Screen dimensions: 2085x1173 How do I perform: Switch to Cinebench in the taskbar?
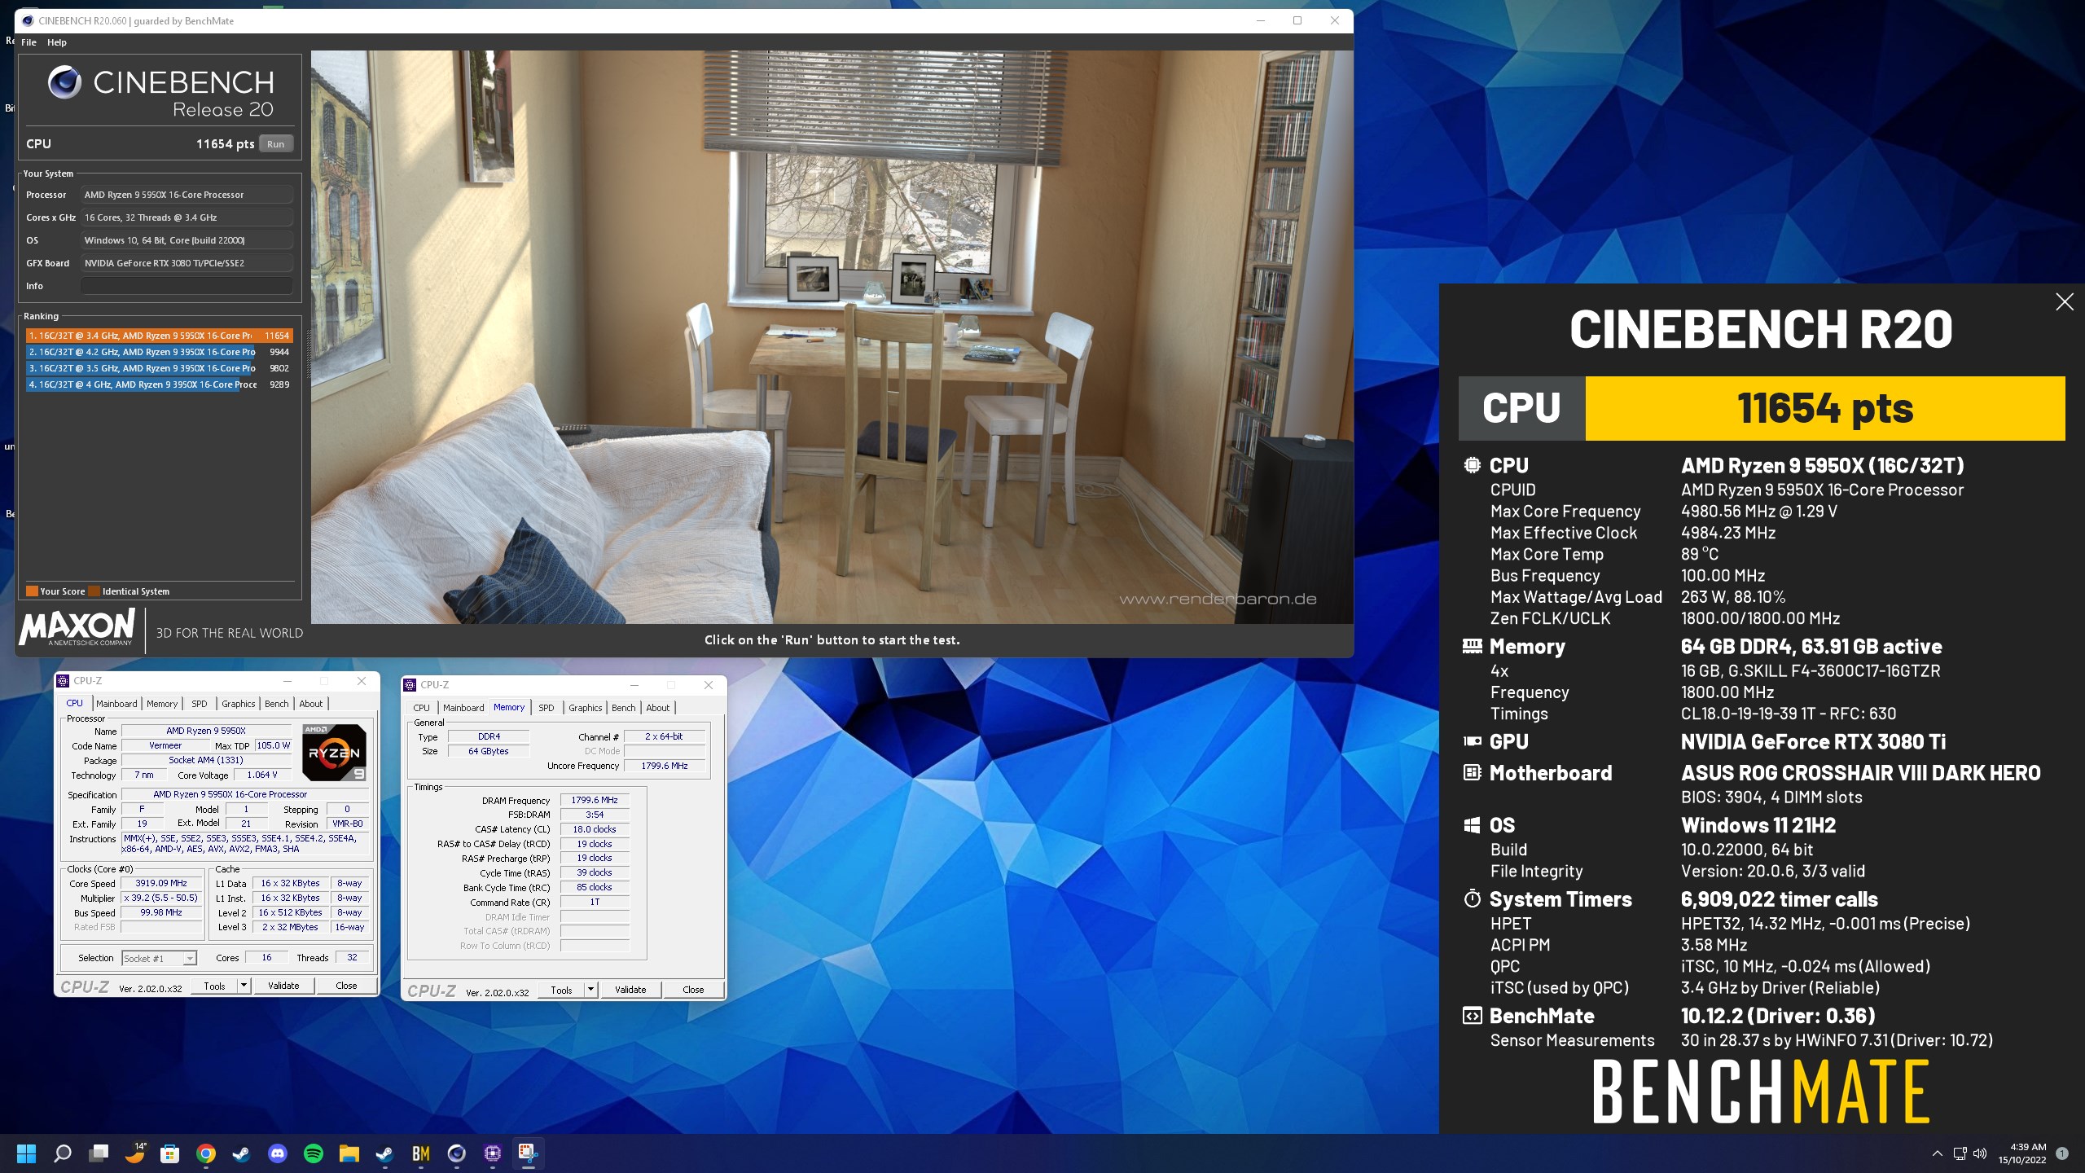tap(456, 1153)
